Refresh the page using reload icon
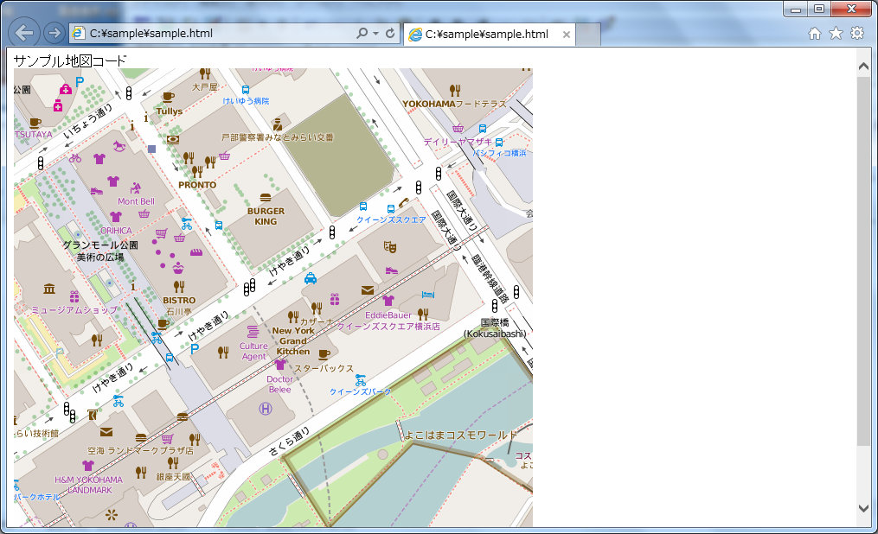This screenshot has height=534, width=878. click(x=390, y=33)
